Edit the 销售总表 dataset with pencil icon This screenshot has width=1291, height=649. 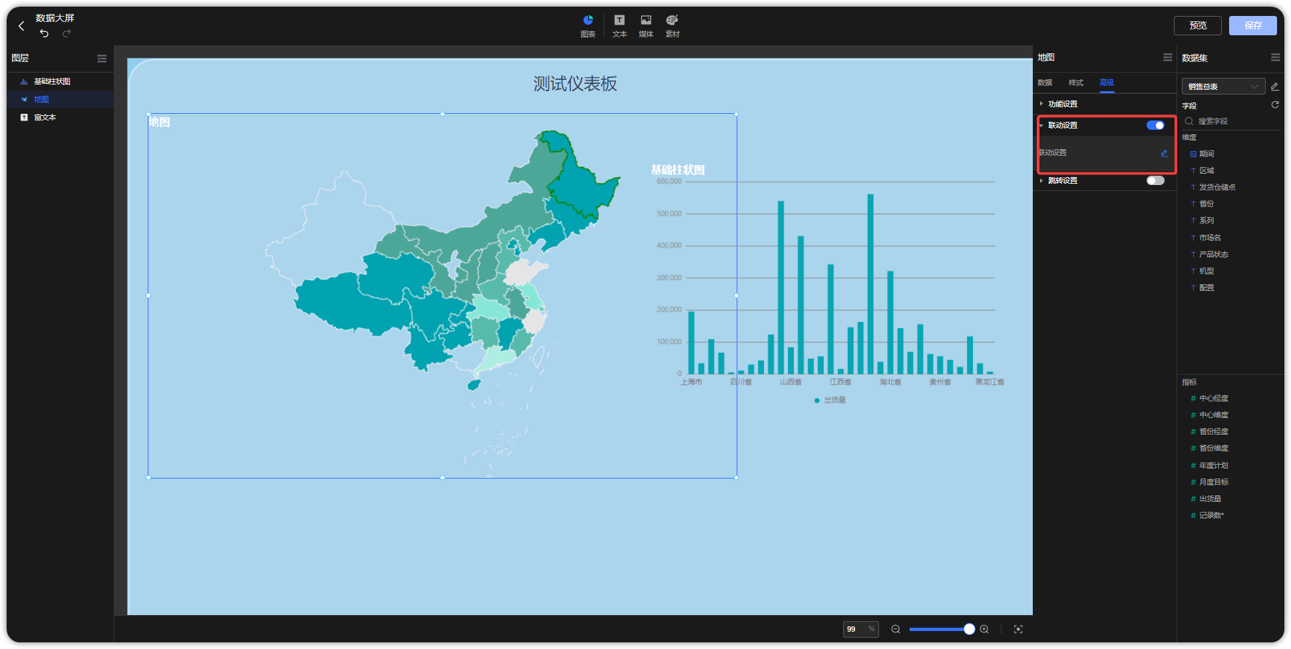click(x=1274, y=87)
